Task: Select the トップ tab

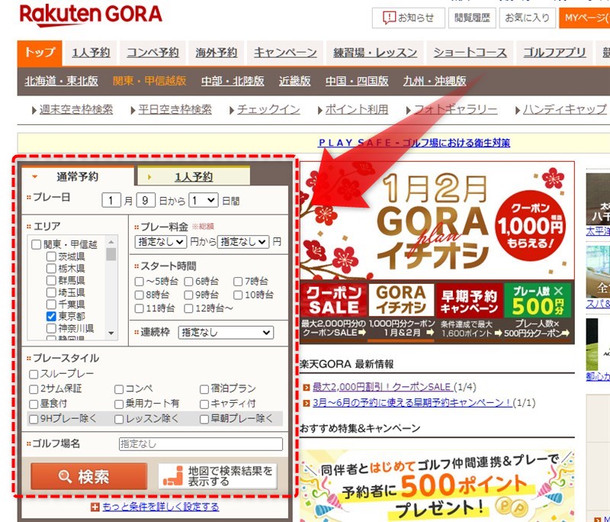Action: click(40, 53)
